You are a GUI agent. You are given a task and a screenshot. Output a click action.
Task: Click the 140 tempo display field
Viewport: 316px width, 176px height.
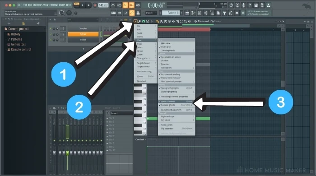pos(103,5)
